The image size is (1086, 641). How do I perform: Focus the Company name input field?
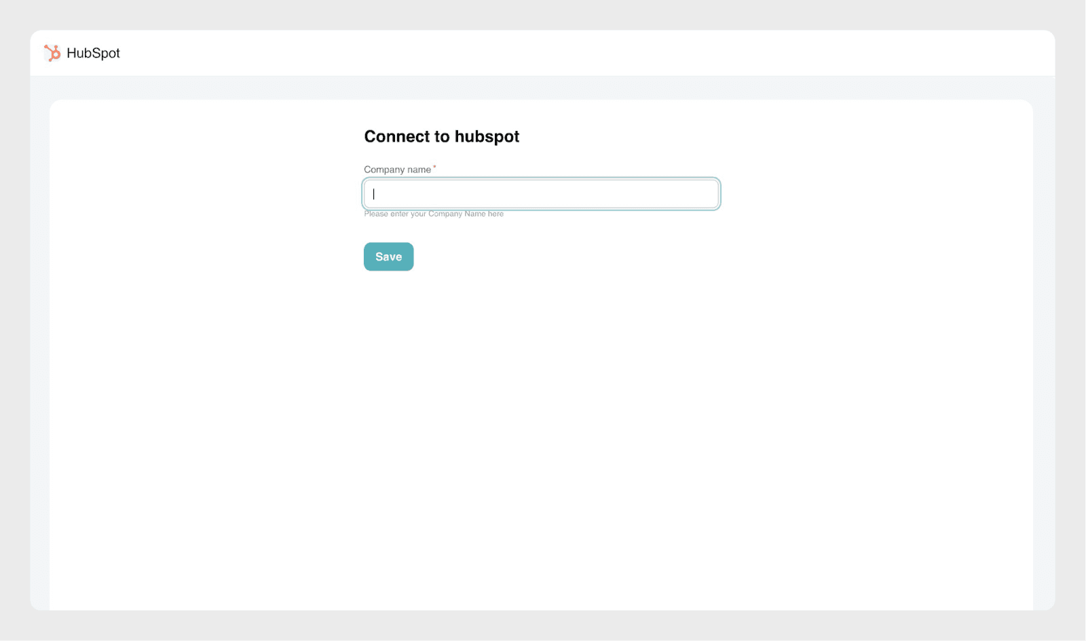pos(541,194)
